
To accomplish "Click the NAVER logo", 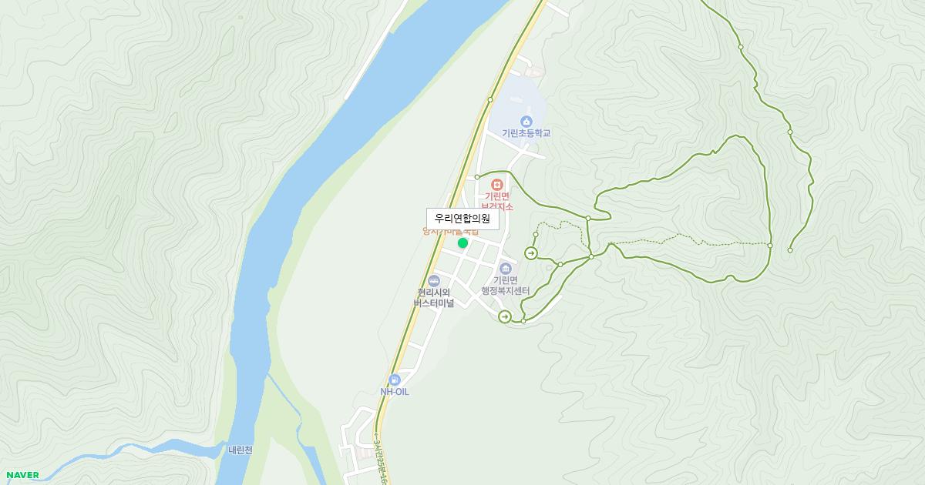I will [22, 475].
